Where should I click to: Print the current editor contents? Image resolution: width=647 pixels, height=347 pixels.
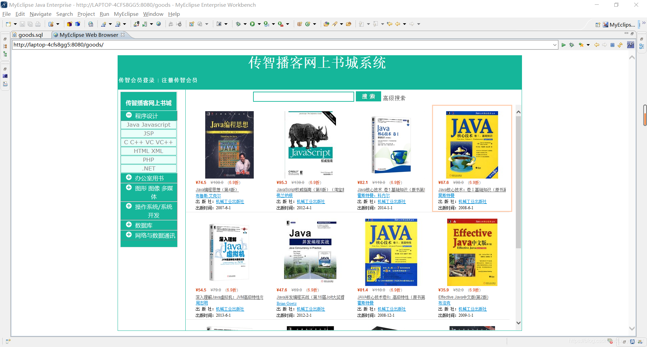point(38,24)
